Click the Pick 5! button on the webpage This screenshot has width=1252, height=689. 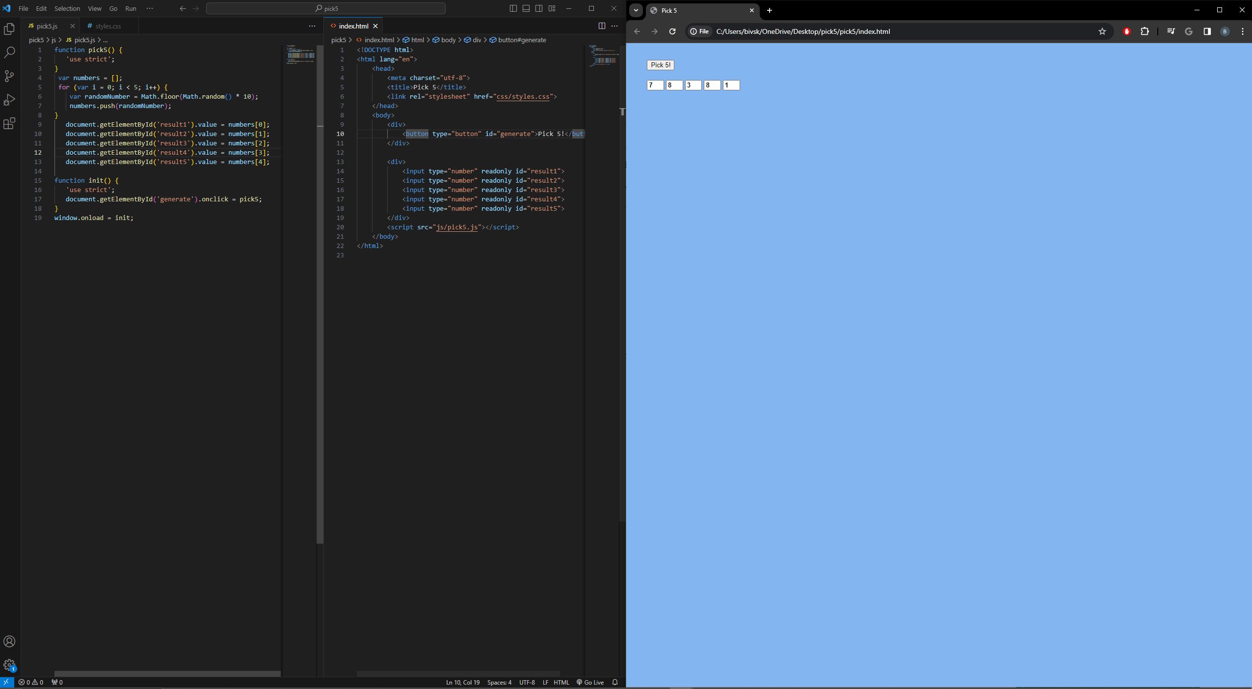click(x=660, y=65)
